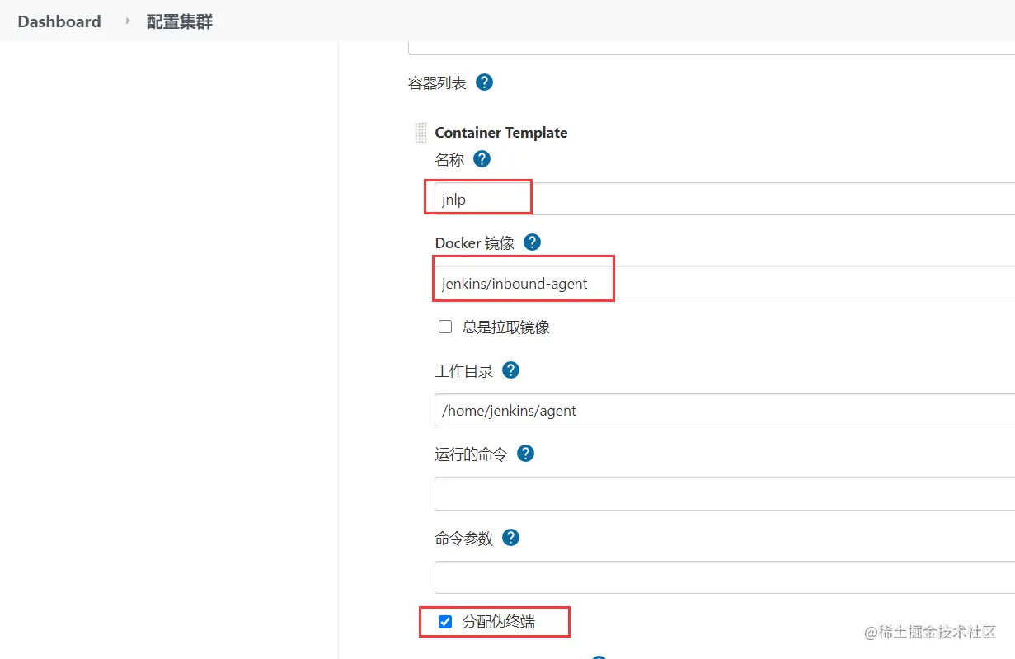Uncheck the 分配伪终端 checkbox
This screenshot has width=1015, height=659.
point(445,622)
